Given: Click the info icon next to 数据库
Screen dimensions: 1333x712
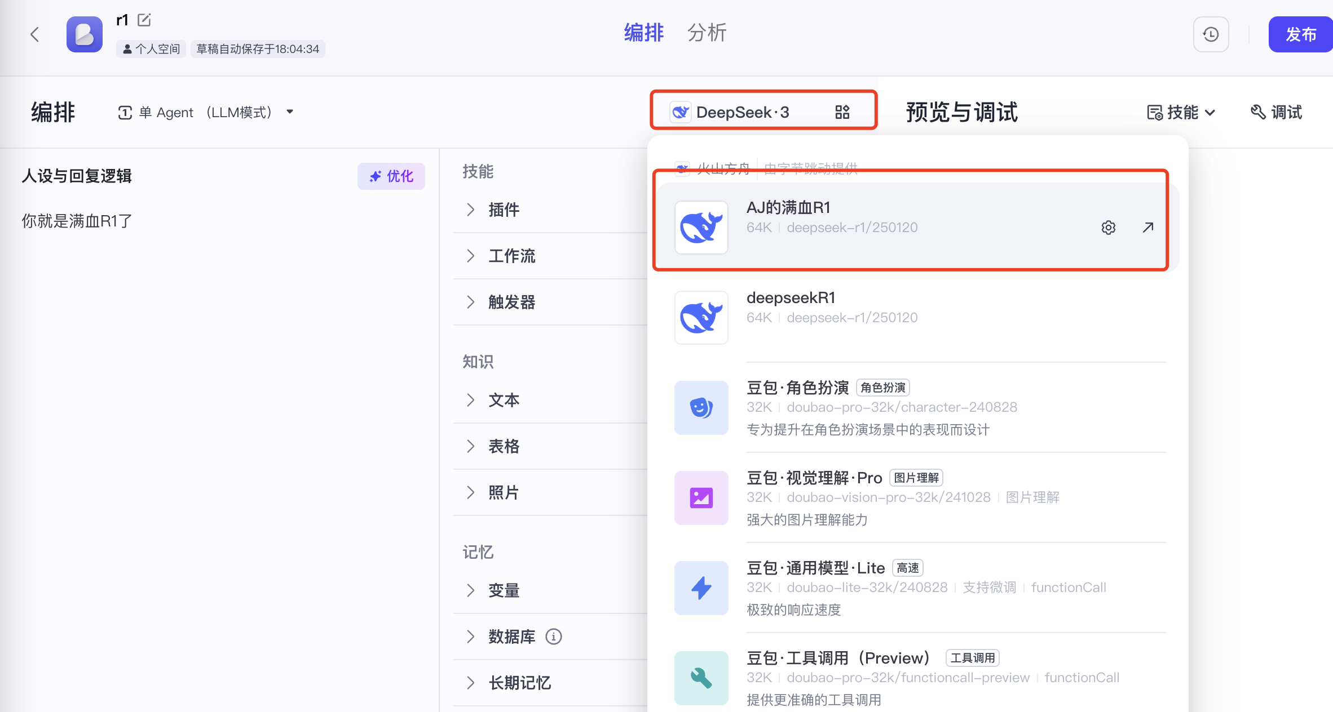Looking at the screenshot, I should tap(554, 637).
